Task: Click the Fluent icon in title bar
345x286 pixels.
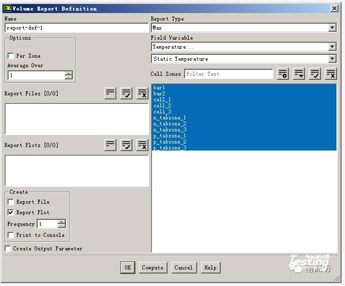Action: (x=7, y=9)
